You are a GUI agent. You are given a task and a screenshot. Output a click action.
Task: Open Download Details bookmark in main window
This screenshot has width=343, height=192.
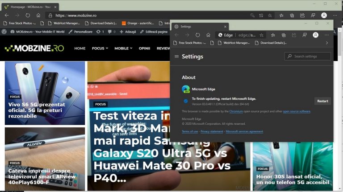pyautogui.click(x=101, y=23)
